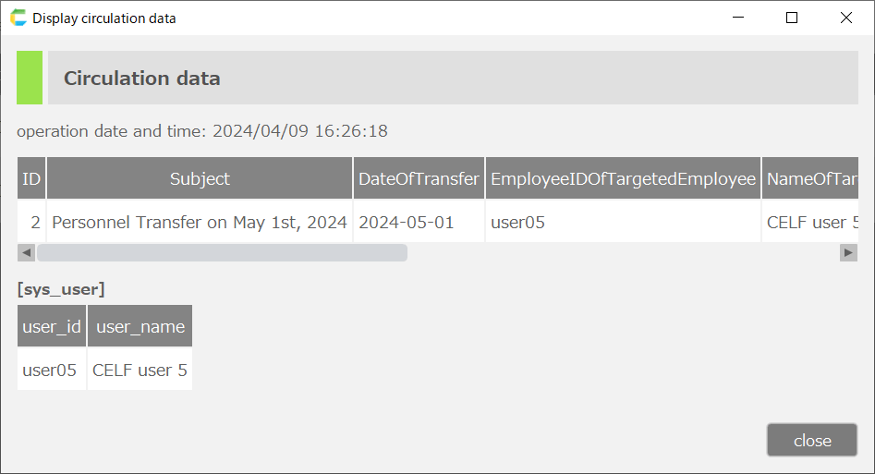
Task: Select the ID column header
Action: click(31, 178)
